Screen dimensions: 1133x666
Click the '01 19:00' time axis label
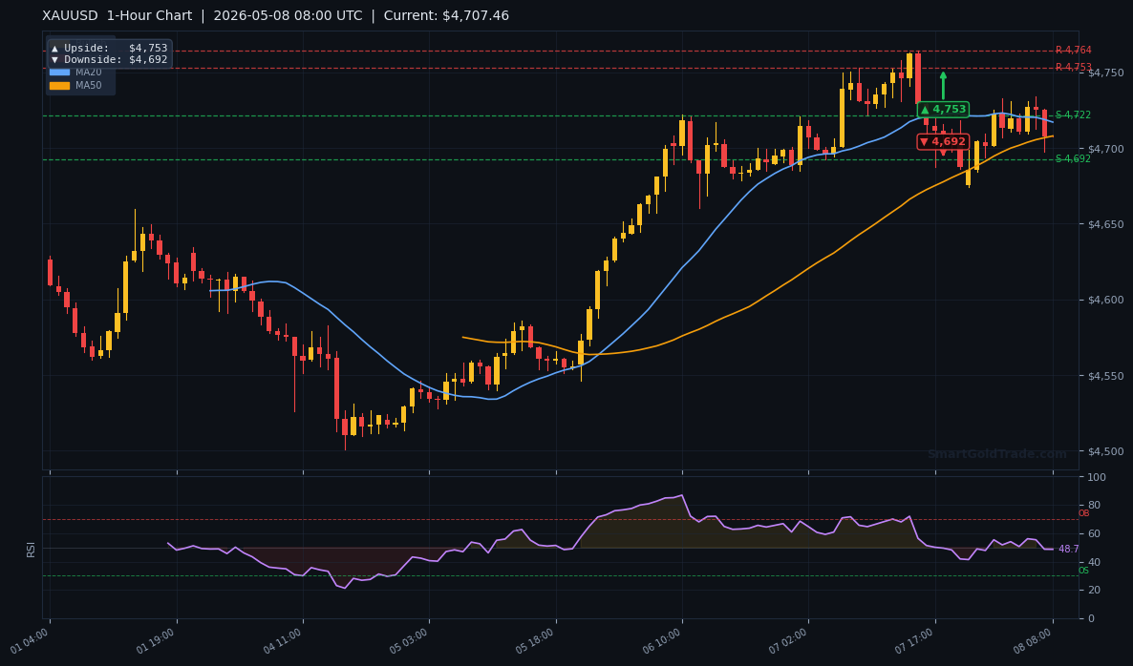tap(157, 641)
